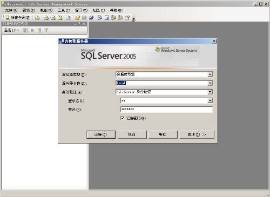
Task: Click the blue Save All icon
Action: [91, 18]
